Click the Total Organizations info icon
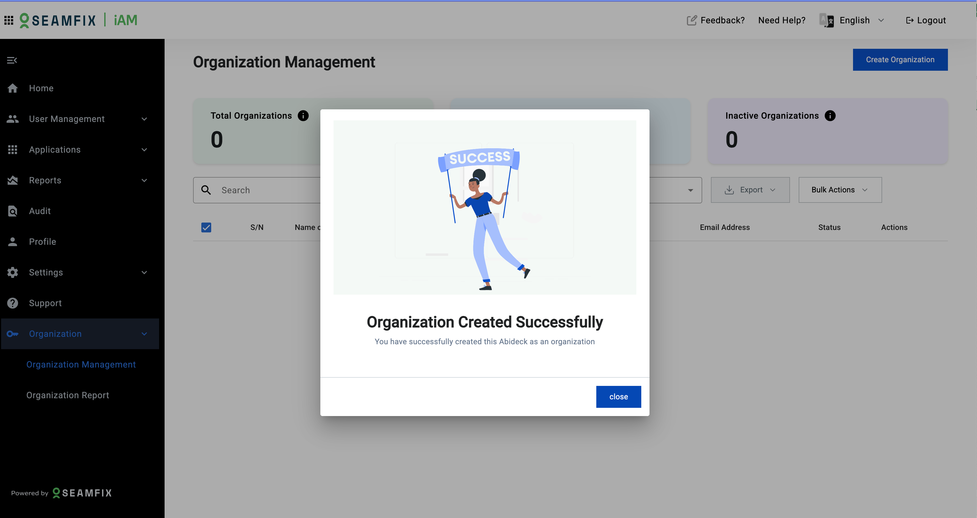The height and width of the screenshot is (518, 977). [x=303, y=116]
